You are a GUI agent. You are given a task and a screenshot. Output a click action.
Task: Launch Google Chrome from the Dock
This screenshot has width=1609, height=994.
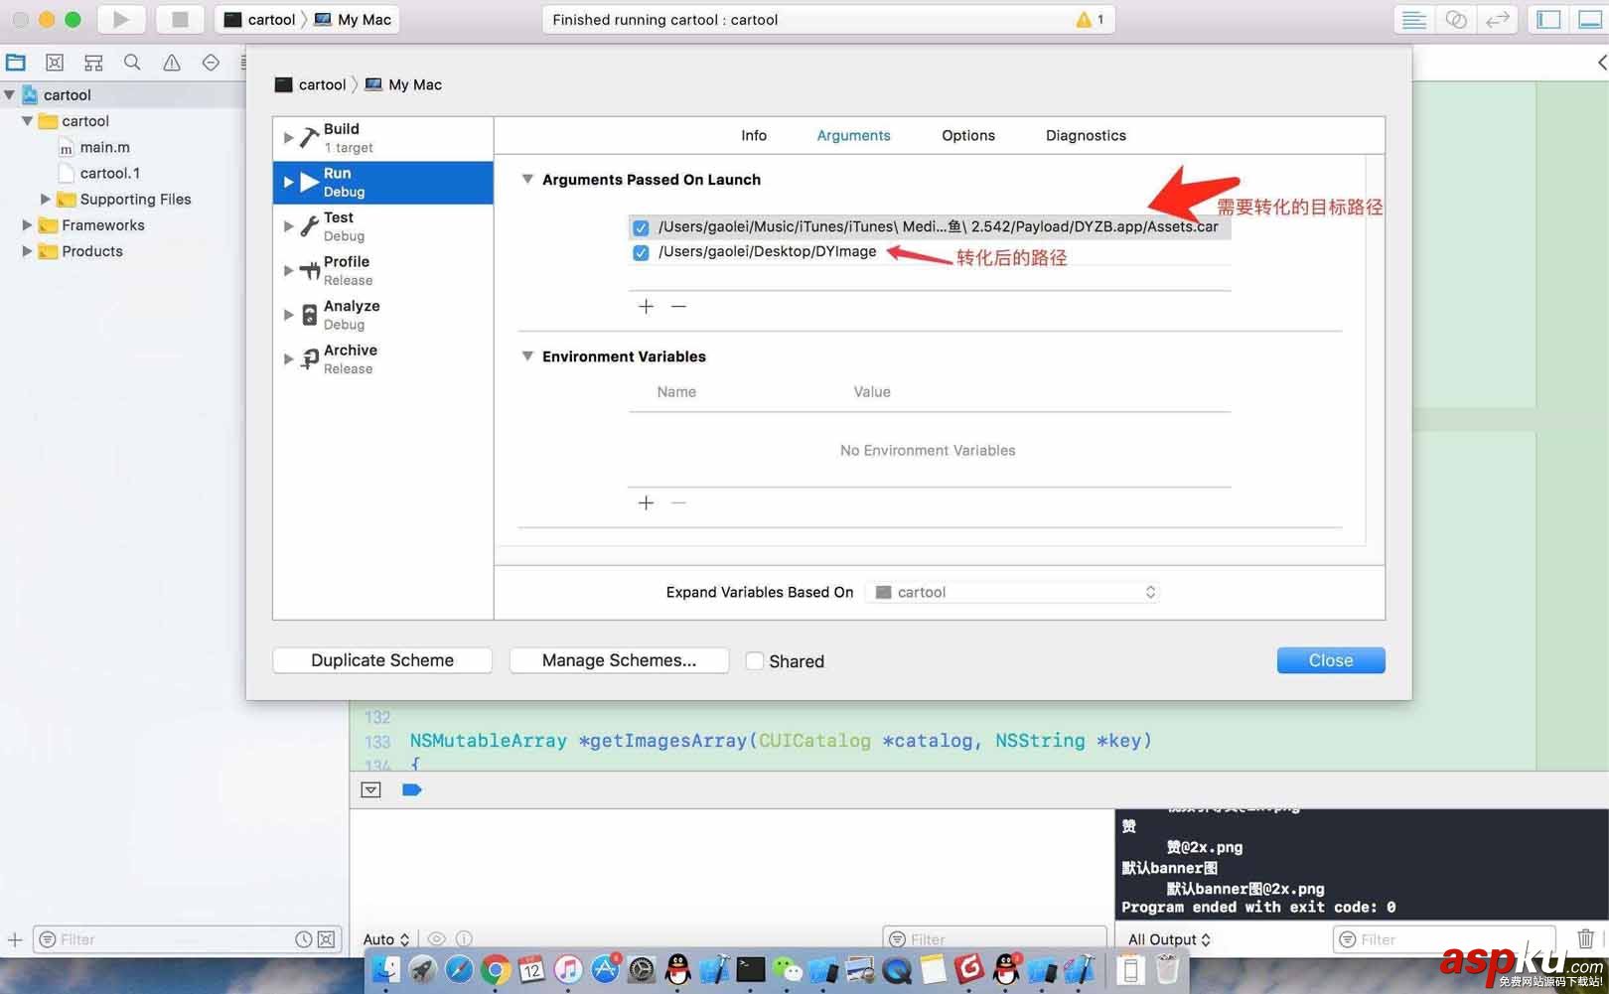pyautogui.click(x=495, y=970)
